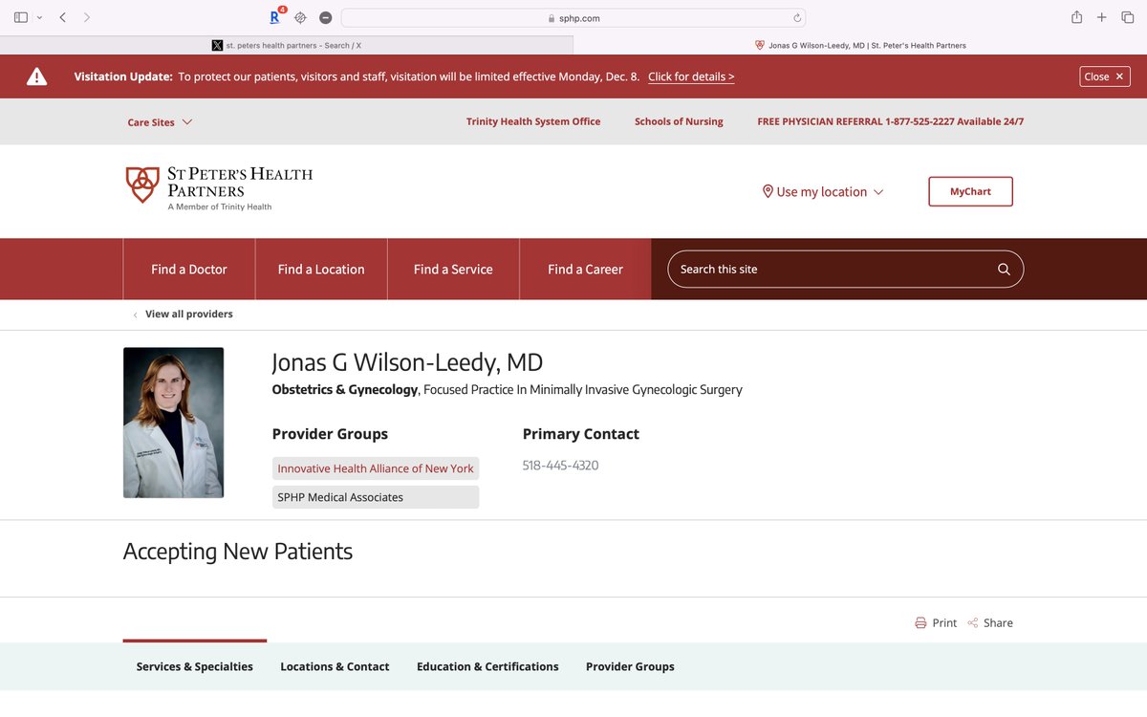
Task: Open the Find a Location menu
Action: pyautogui.click(x=321, y=270)
